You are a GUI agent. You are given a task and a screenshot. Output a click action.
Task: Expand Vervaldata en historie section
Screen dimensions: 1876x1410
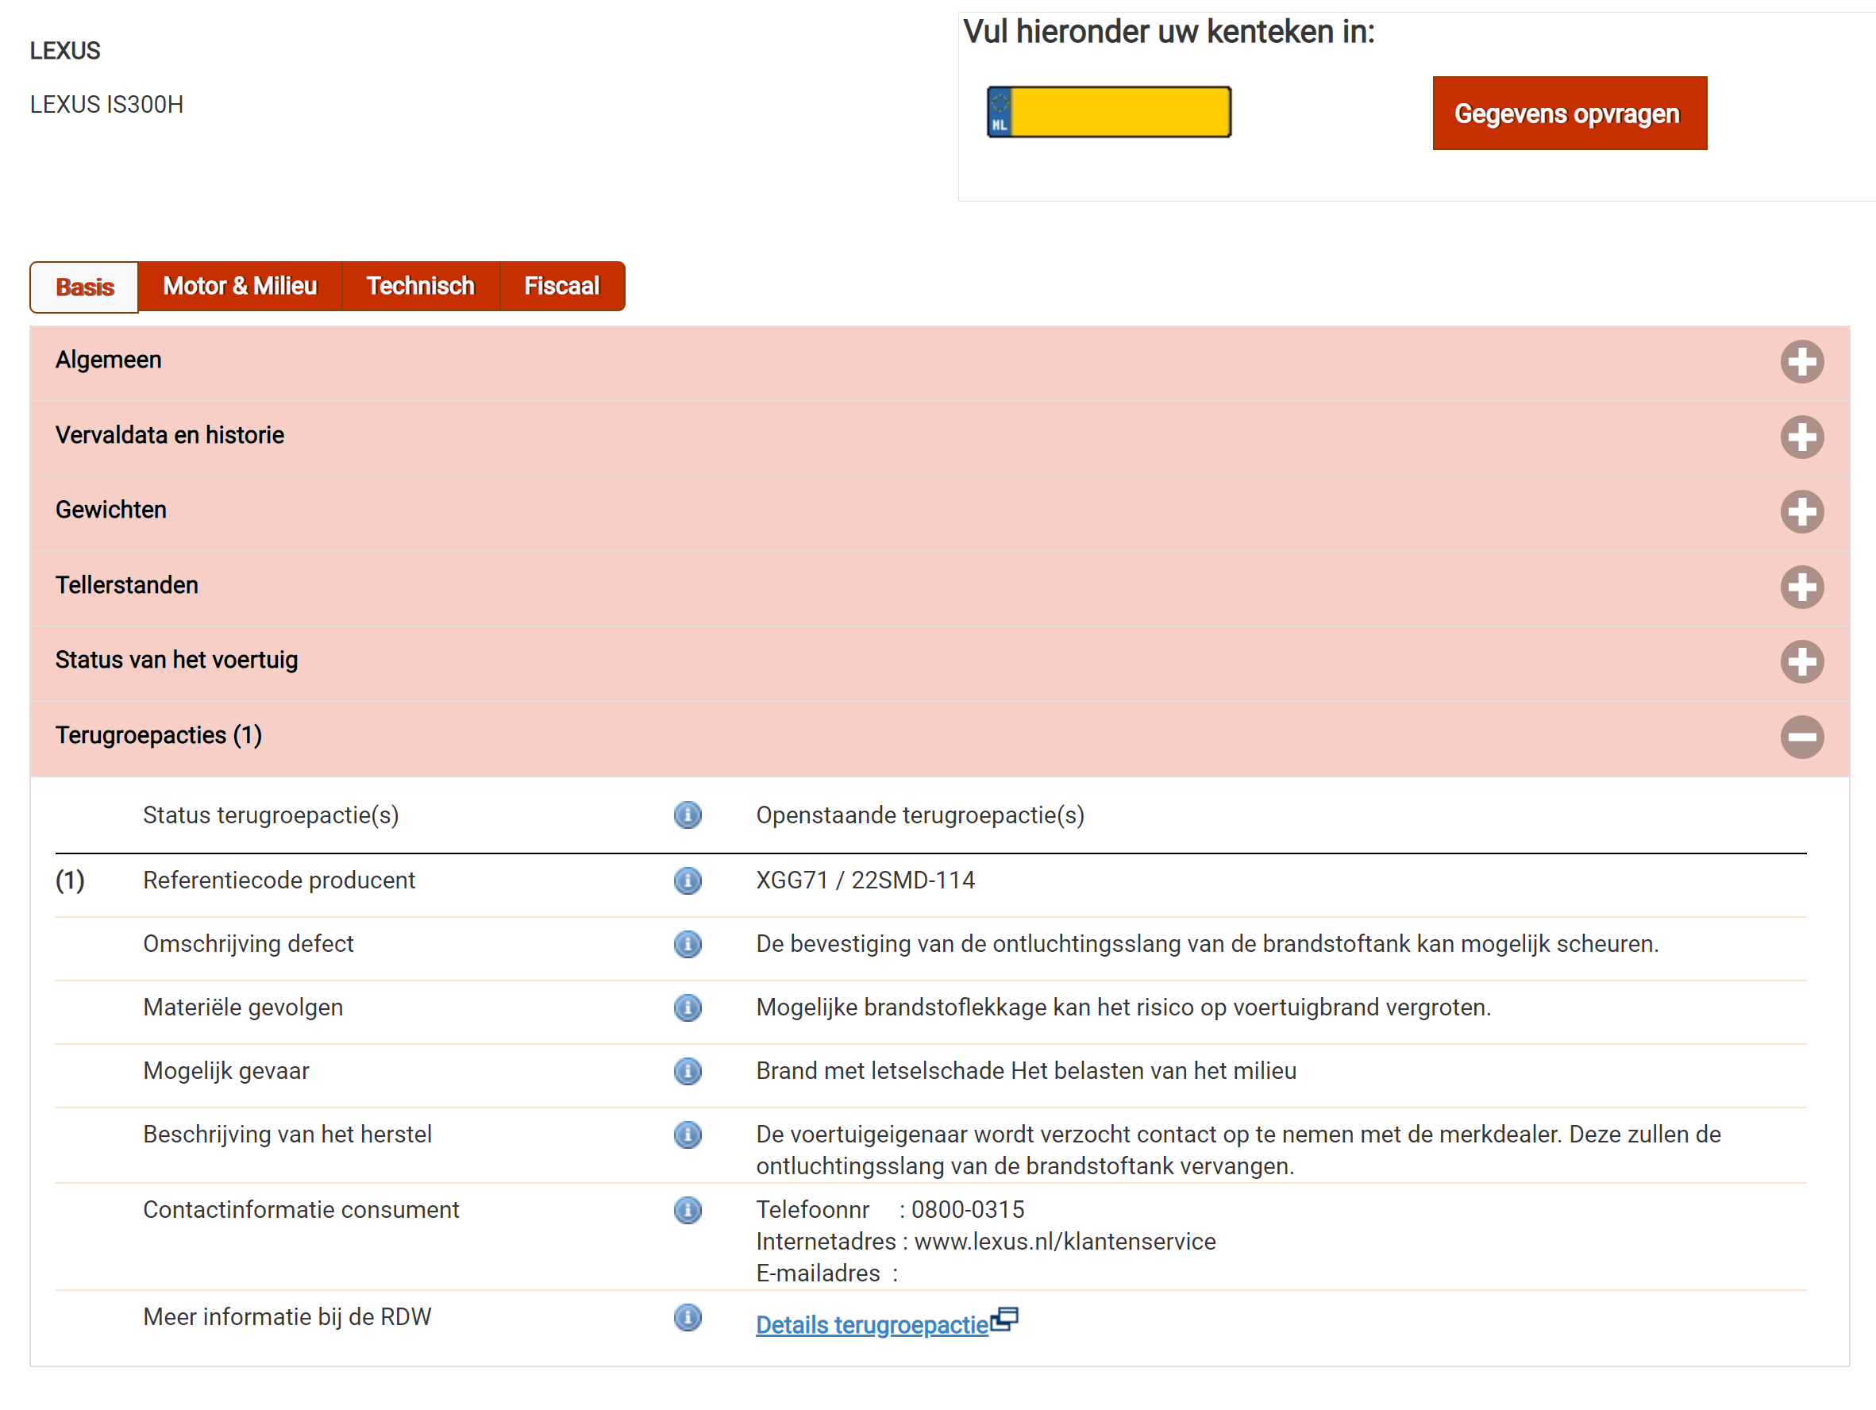[1801, 437]
